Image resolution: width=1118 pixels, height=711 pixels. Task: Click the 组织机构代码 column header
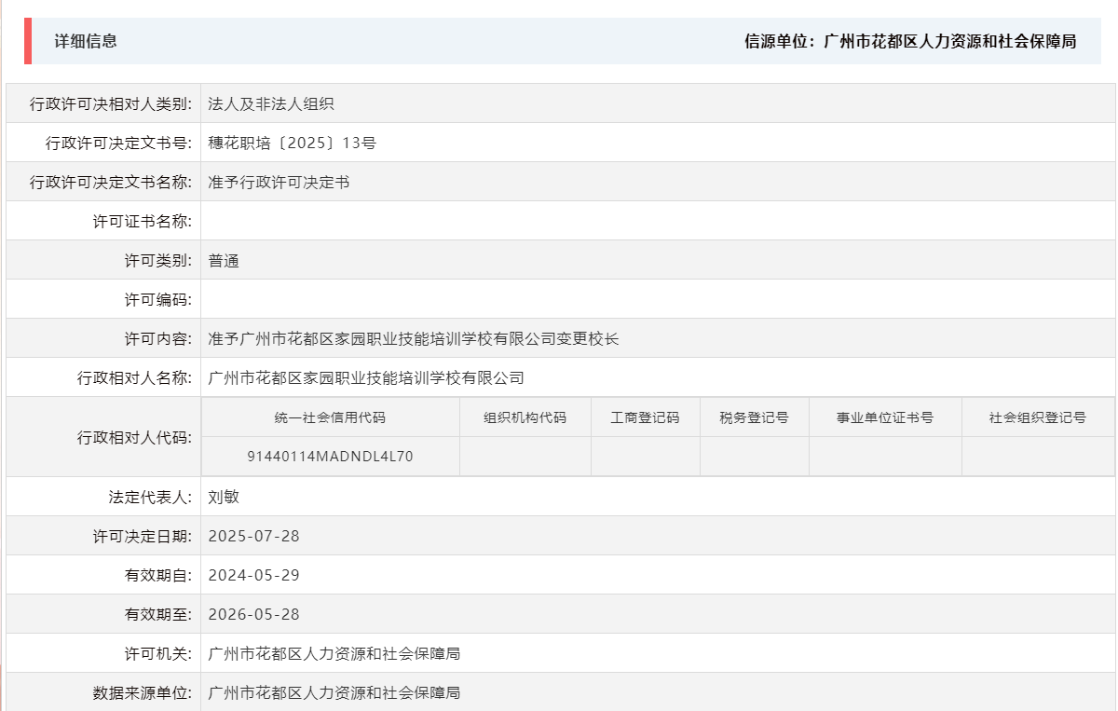(x=524, y=417)
